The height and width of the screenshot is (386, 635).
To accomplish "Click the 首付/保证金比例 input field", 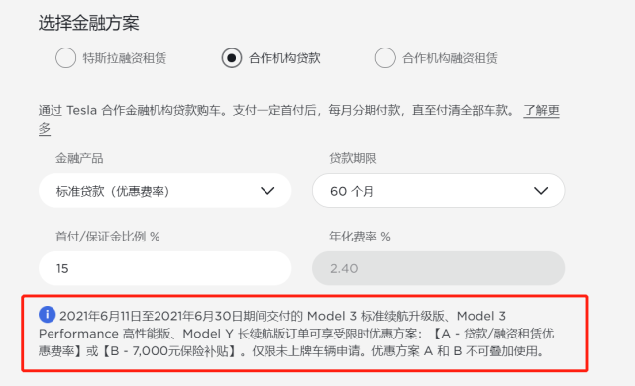I will click(x=164, y=268).
